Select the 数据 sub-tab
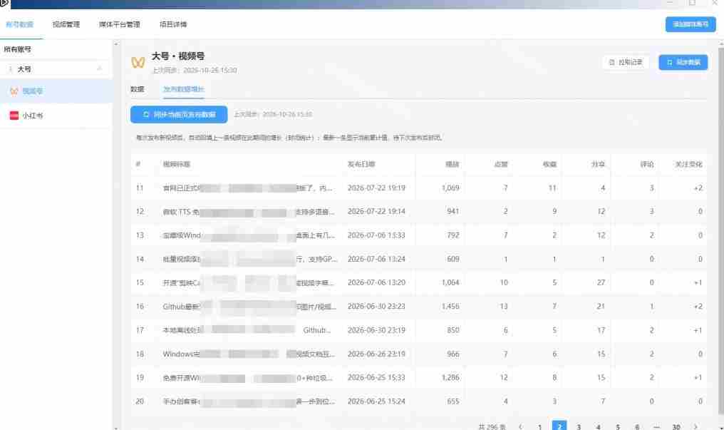 [x=137, y=89]
